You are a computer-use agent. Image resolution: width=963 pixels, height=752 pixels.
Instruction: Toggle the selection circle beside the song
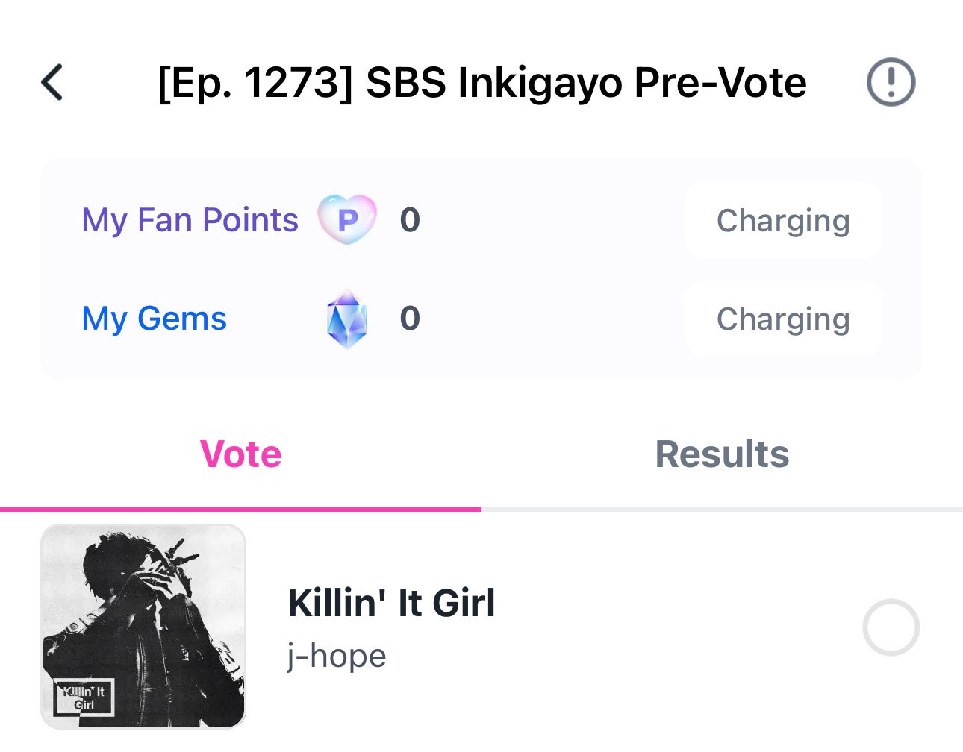[x=891, y=627]
